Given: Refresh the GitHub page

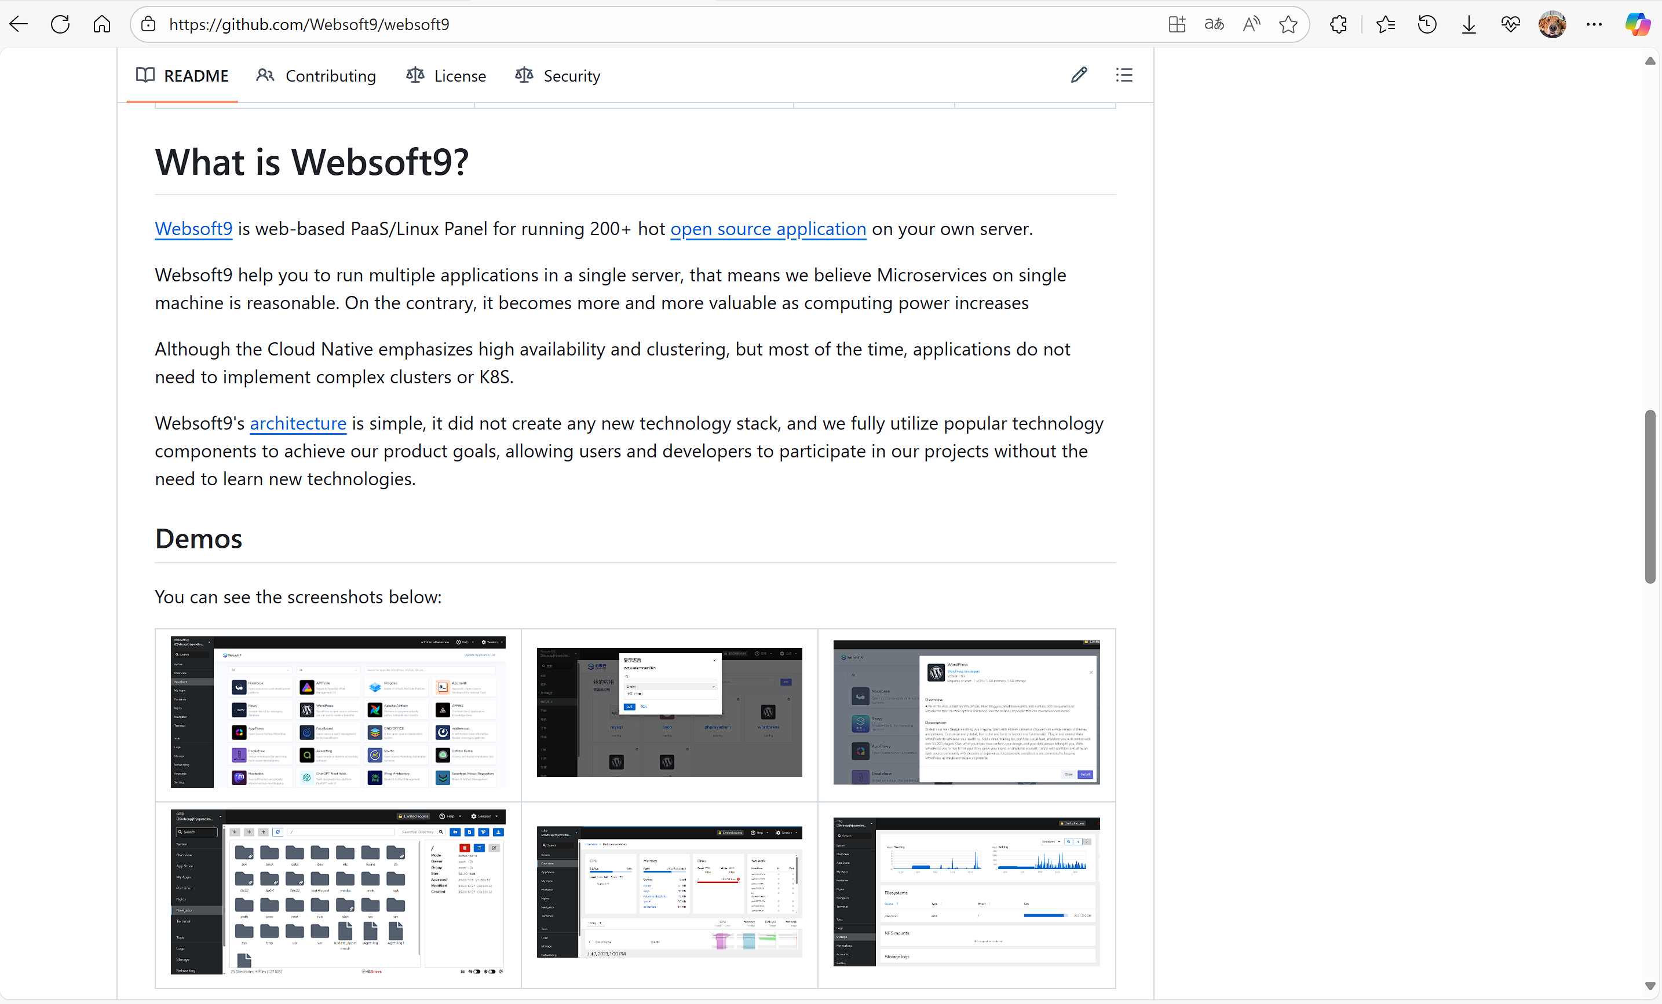Looking at the screenshot, I should coord(60,24).
